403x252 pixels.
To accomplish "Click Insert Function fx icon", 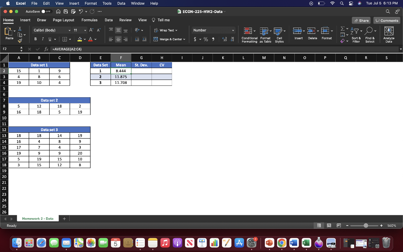I will pyautogui.click(x=46, y=49).
